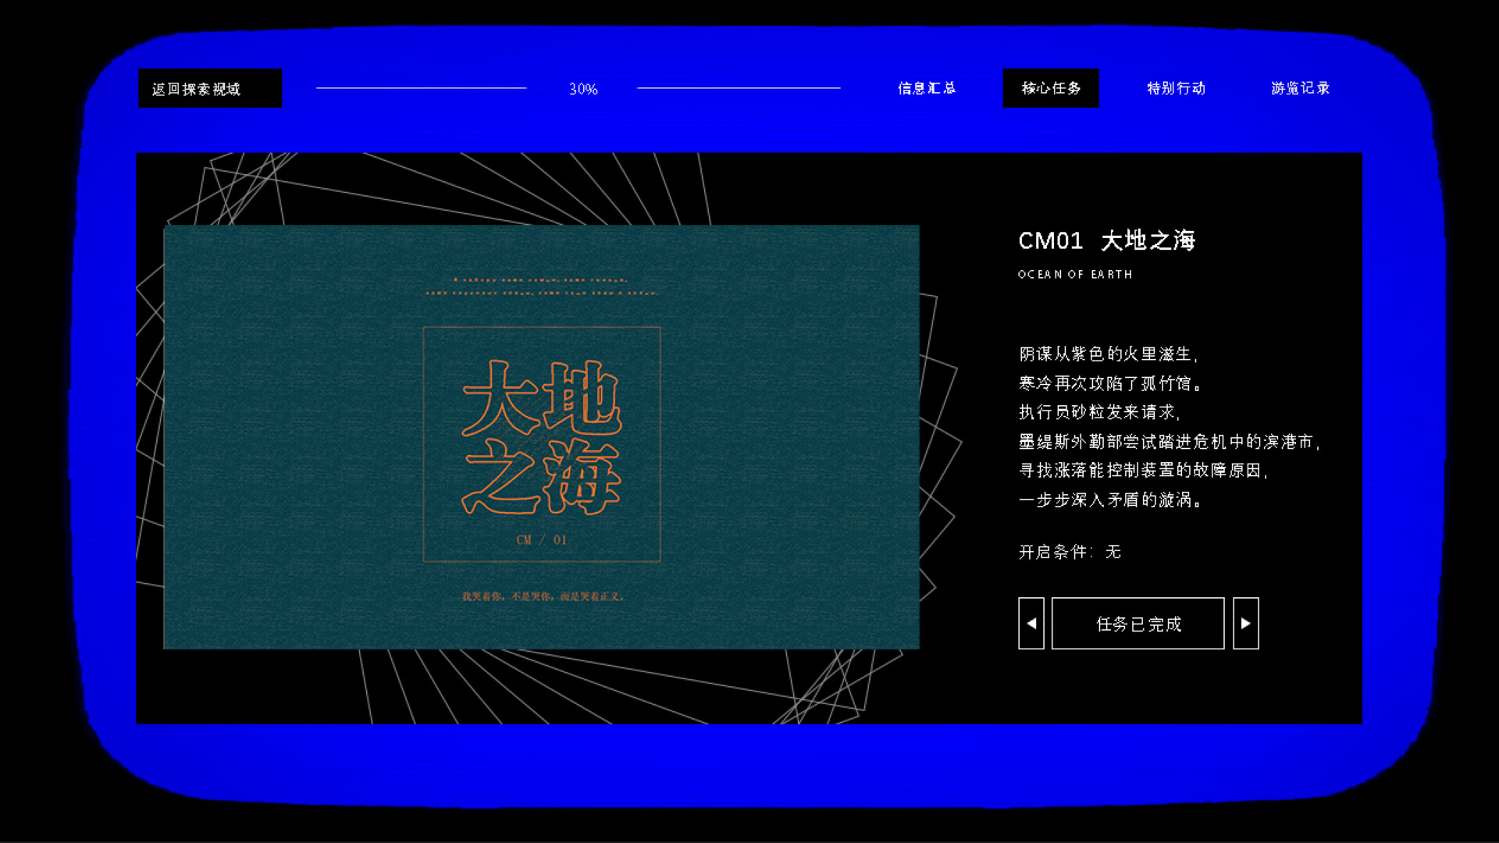
Task: Open the 游览记录 section
Action: click(1298, 88)
